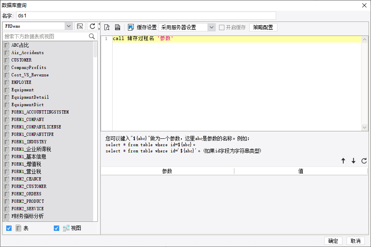Enable the 开启缓存 checkbox

point(222,27)
